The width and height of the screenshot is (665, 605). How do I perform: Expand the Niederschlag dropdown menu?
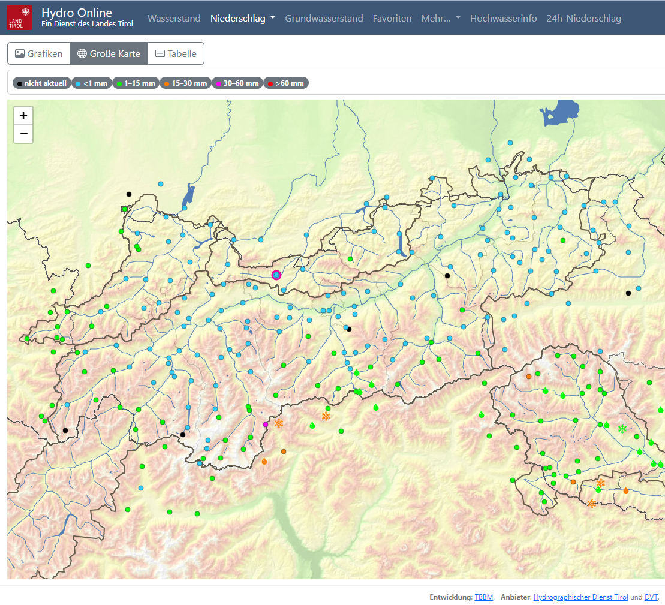(x=243, y=18)
